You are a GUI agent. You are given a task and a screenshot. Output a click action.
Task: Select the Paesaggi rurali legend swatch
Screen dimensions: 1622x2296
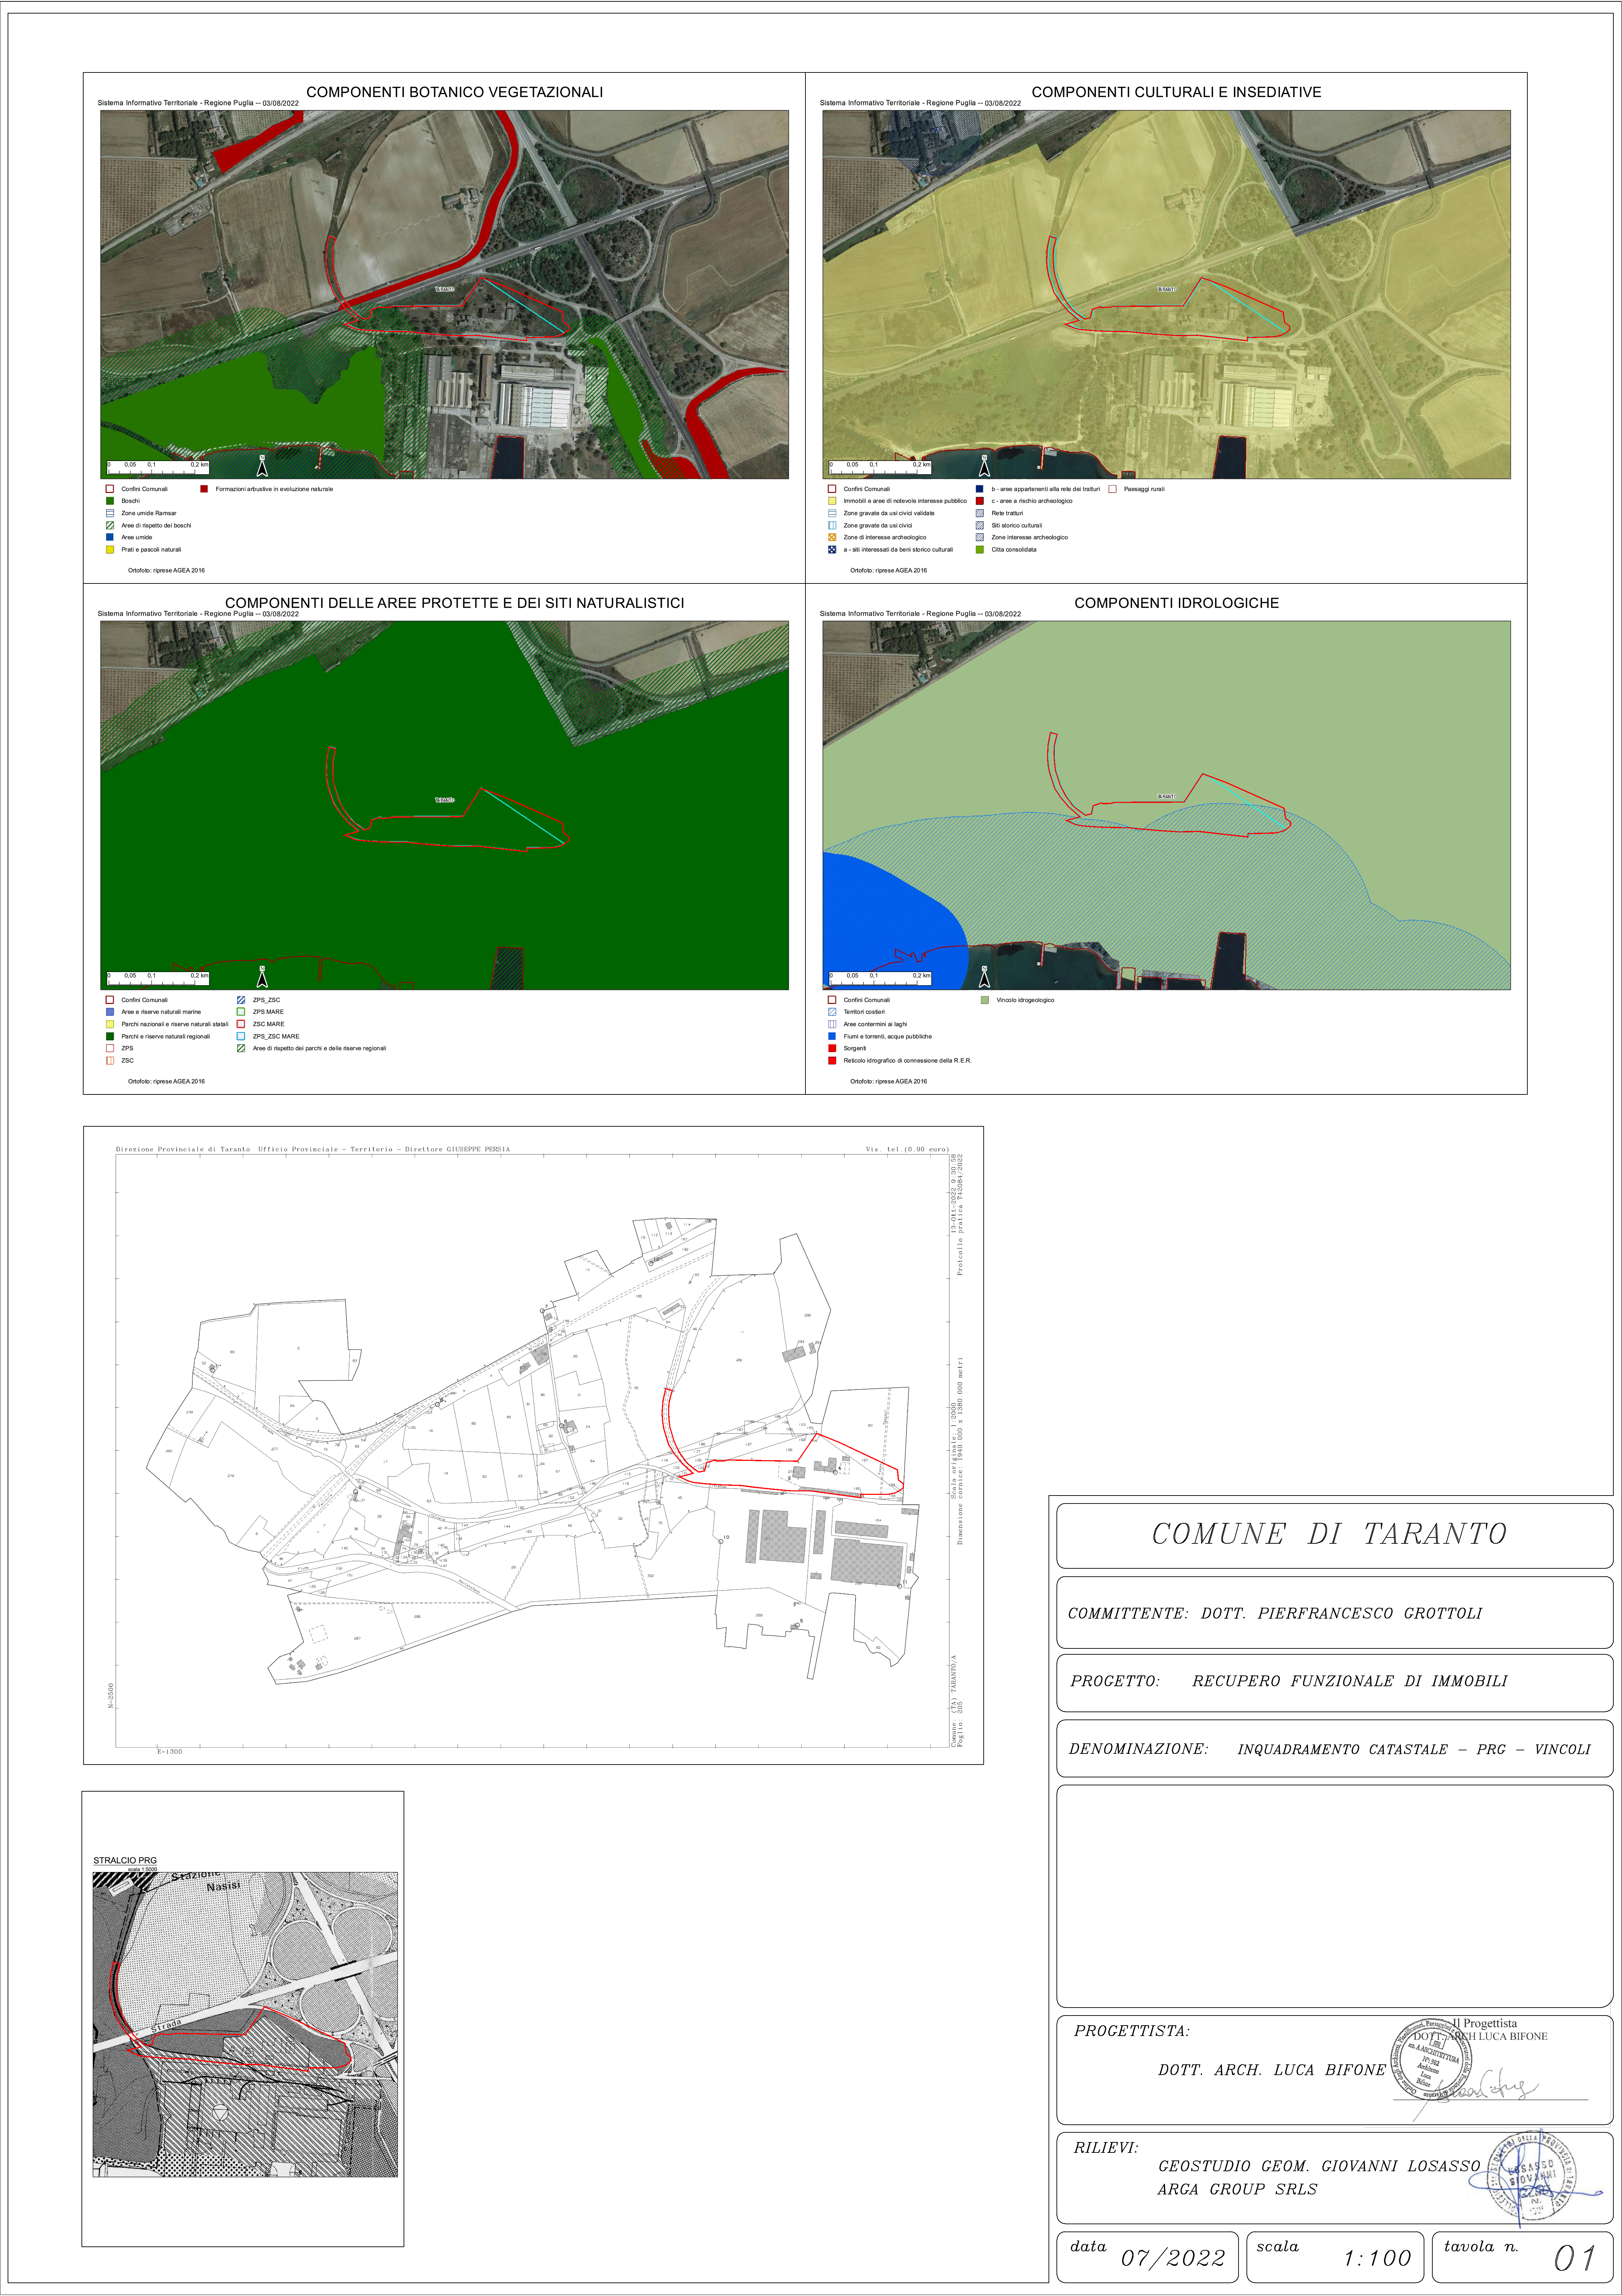pos(1112,489)
